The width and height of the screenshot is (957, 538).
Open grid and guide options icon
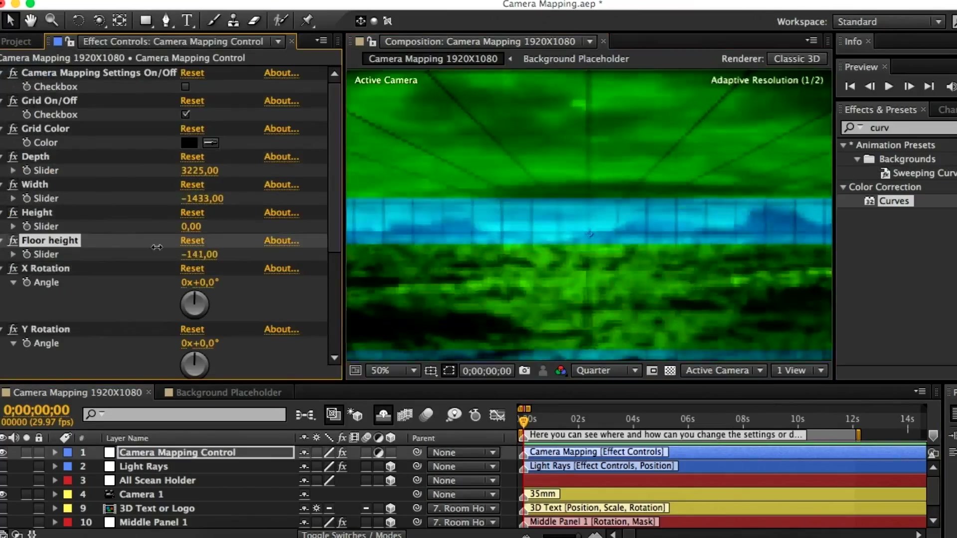pos(431,370)
